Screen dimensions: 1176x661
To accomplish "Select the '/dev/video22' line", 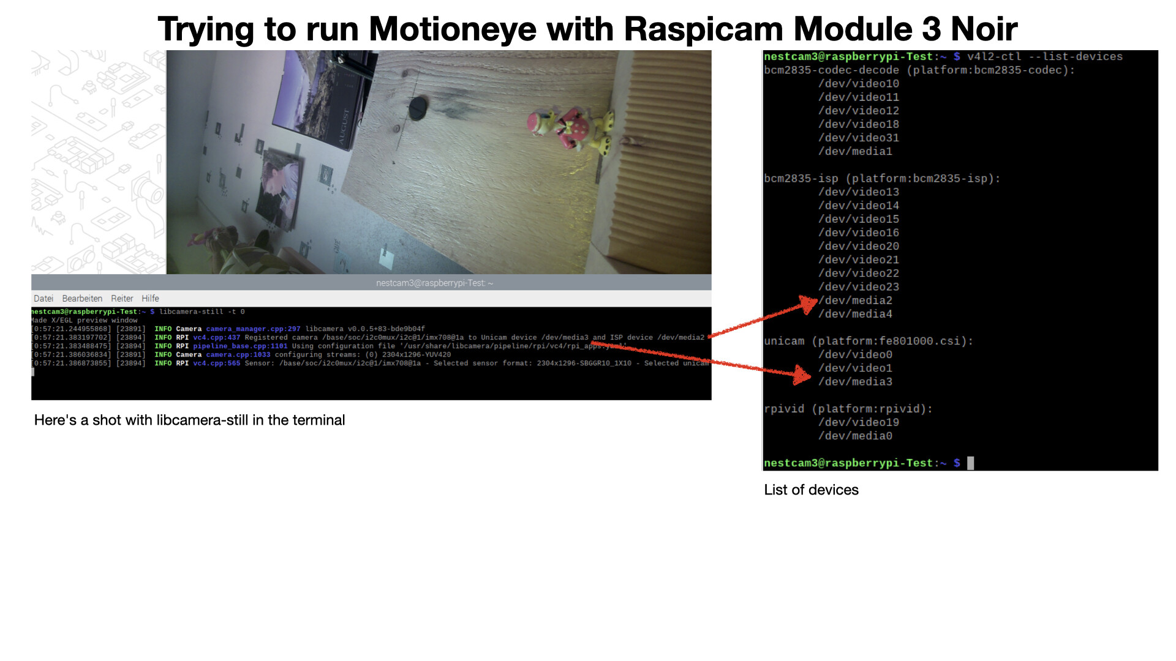I will tap(859, 273).
